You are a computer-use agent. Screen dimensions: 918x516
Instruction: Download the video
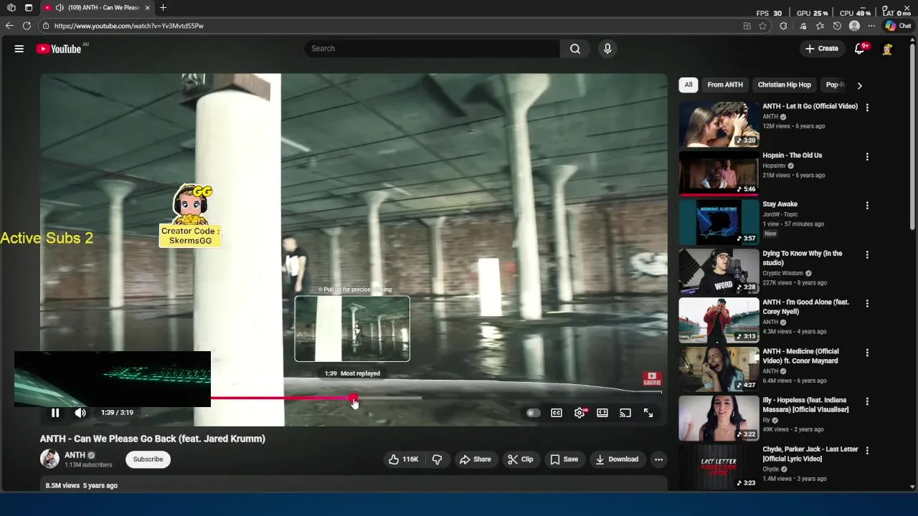click(617, 459)
